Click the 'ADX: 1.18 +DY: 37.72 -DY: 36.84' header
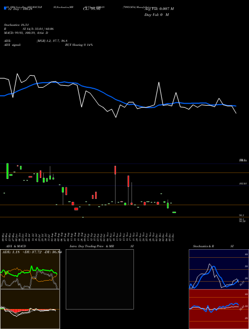Viewport: 249px width, 329px height. (31, 252)
